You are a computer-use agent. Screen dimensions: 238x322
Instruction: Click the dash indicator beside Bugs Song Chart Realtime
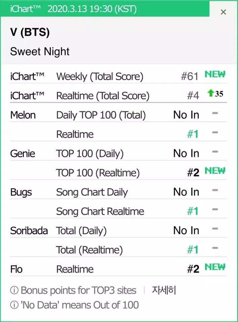click(215, 209)
